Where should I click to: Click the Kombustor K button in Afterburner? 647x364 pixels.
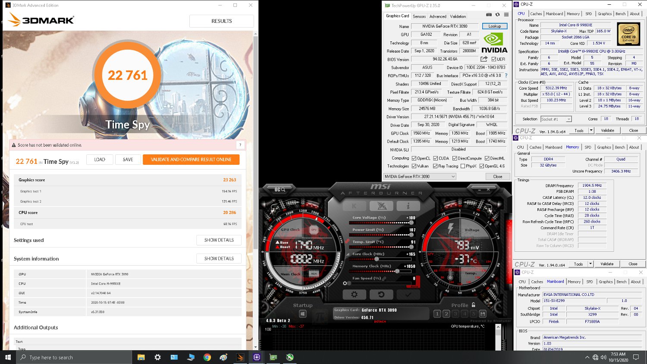tap(354, 206)
